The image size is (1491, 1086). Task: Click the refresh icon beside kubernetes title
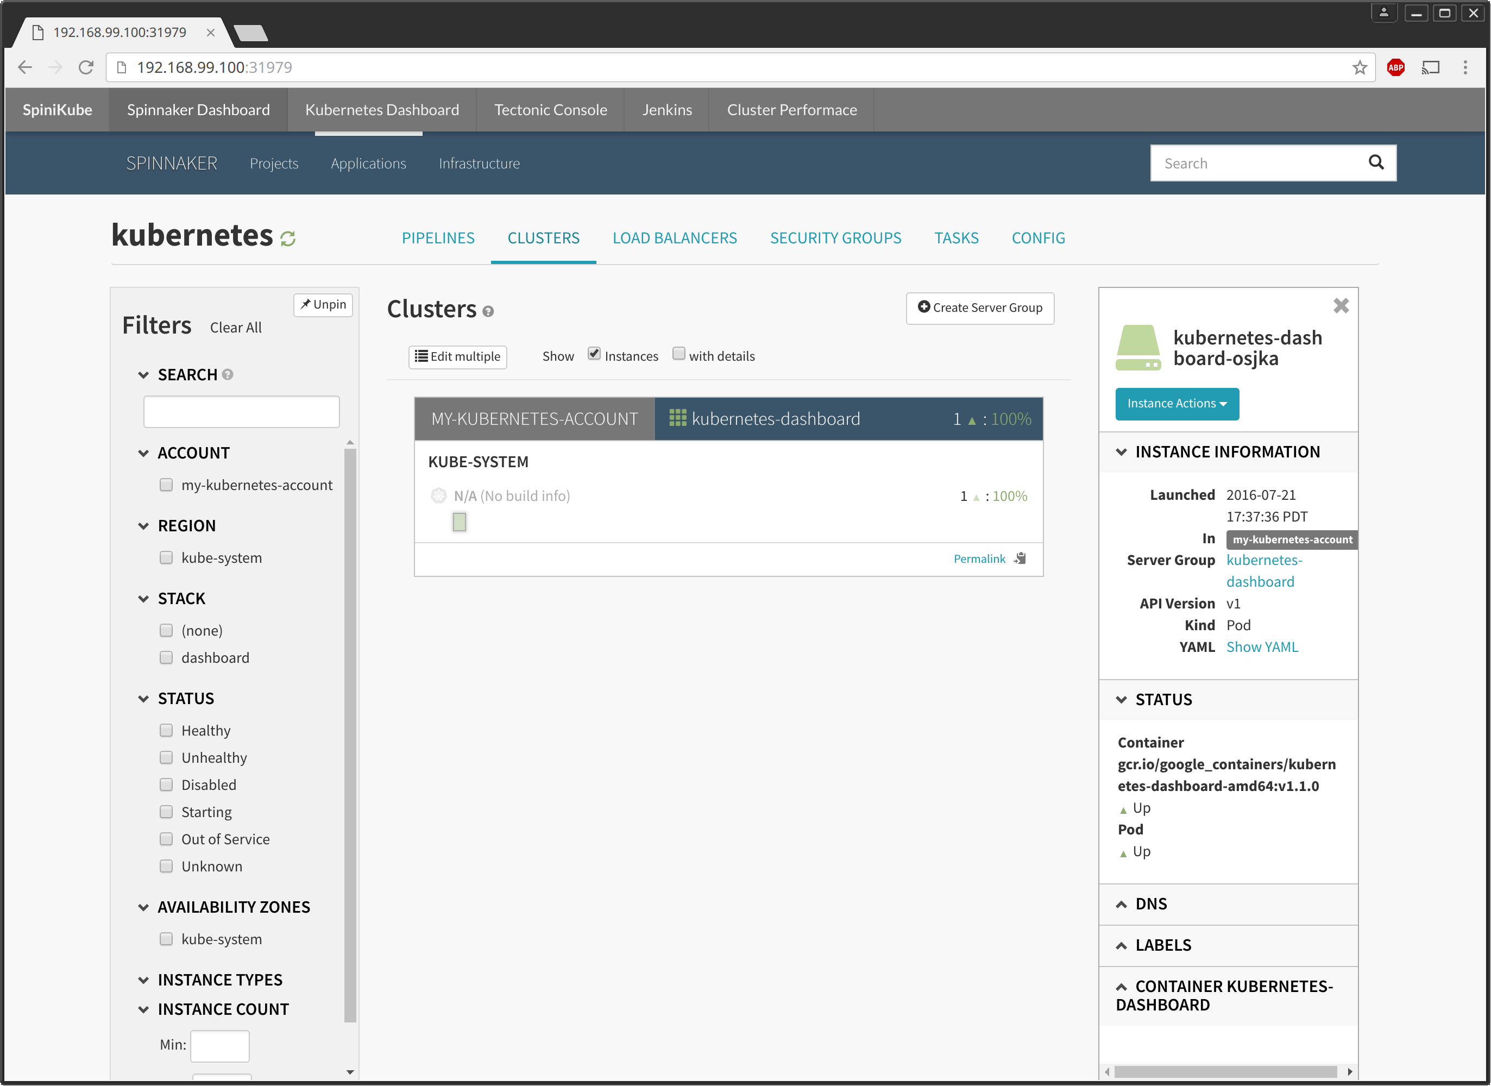coord(287,238)
